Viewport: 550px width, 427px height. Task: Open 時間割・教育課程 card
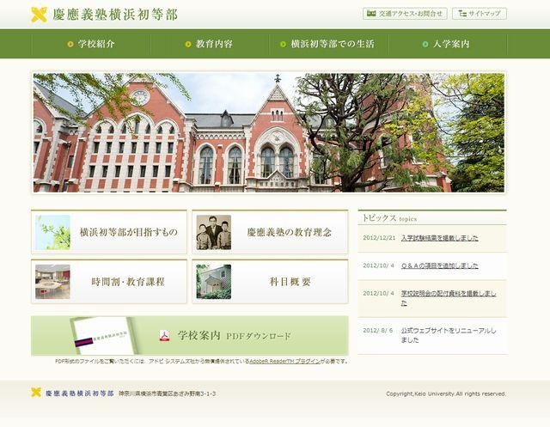[x=109, y=282]
